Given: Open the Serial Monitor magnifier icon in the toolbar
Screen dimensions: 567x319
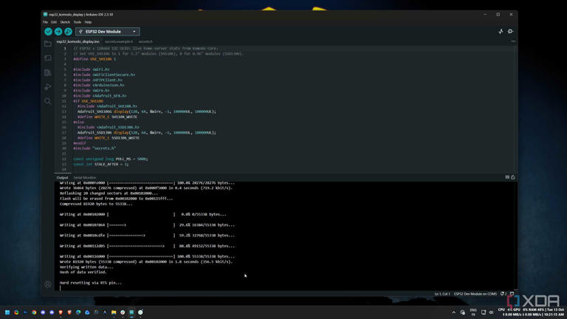Looking at the screenshot, I should [510, 32].
